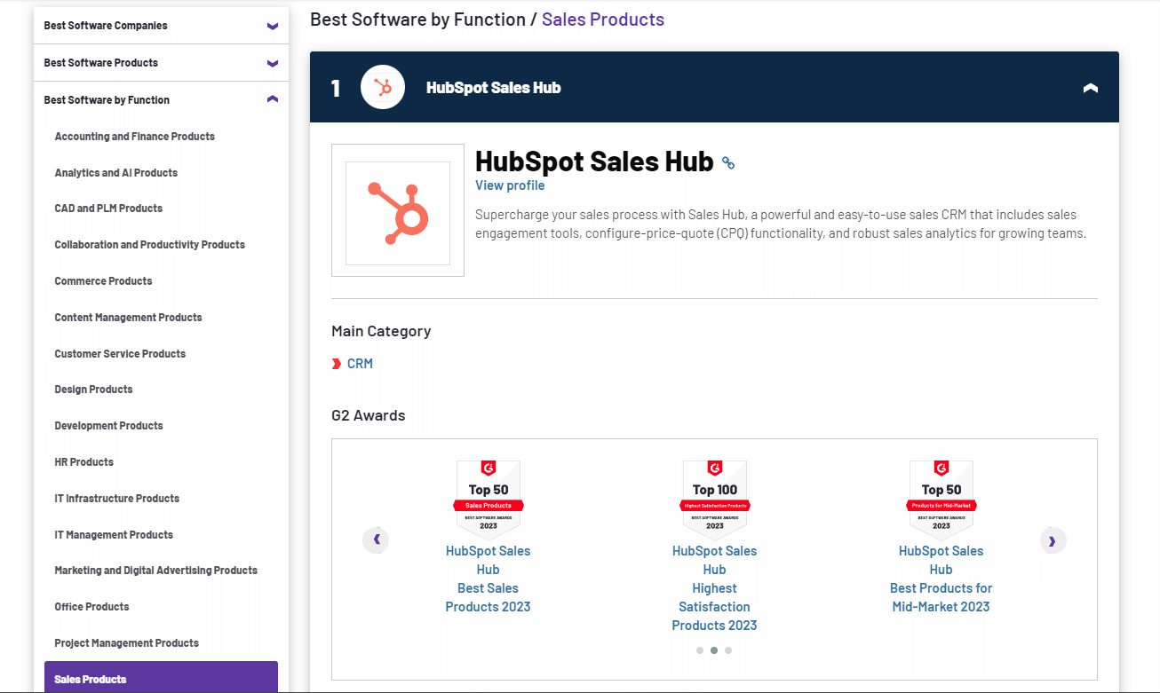Open Development Products category
The height and width of the screenshot is (693, 1160).
click(x=109, y=426)
